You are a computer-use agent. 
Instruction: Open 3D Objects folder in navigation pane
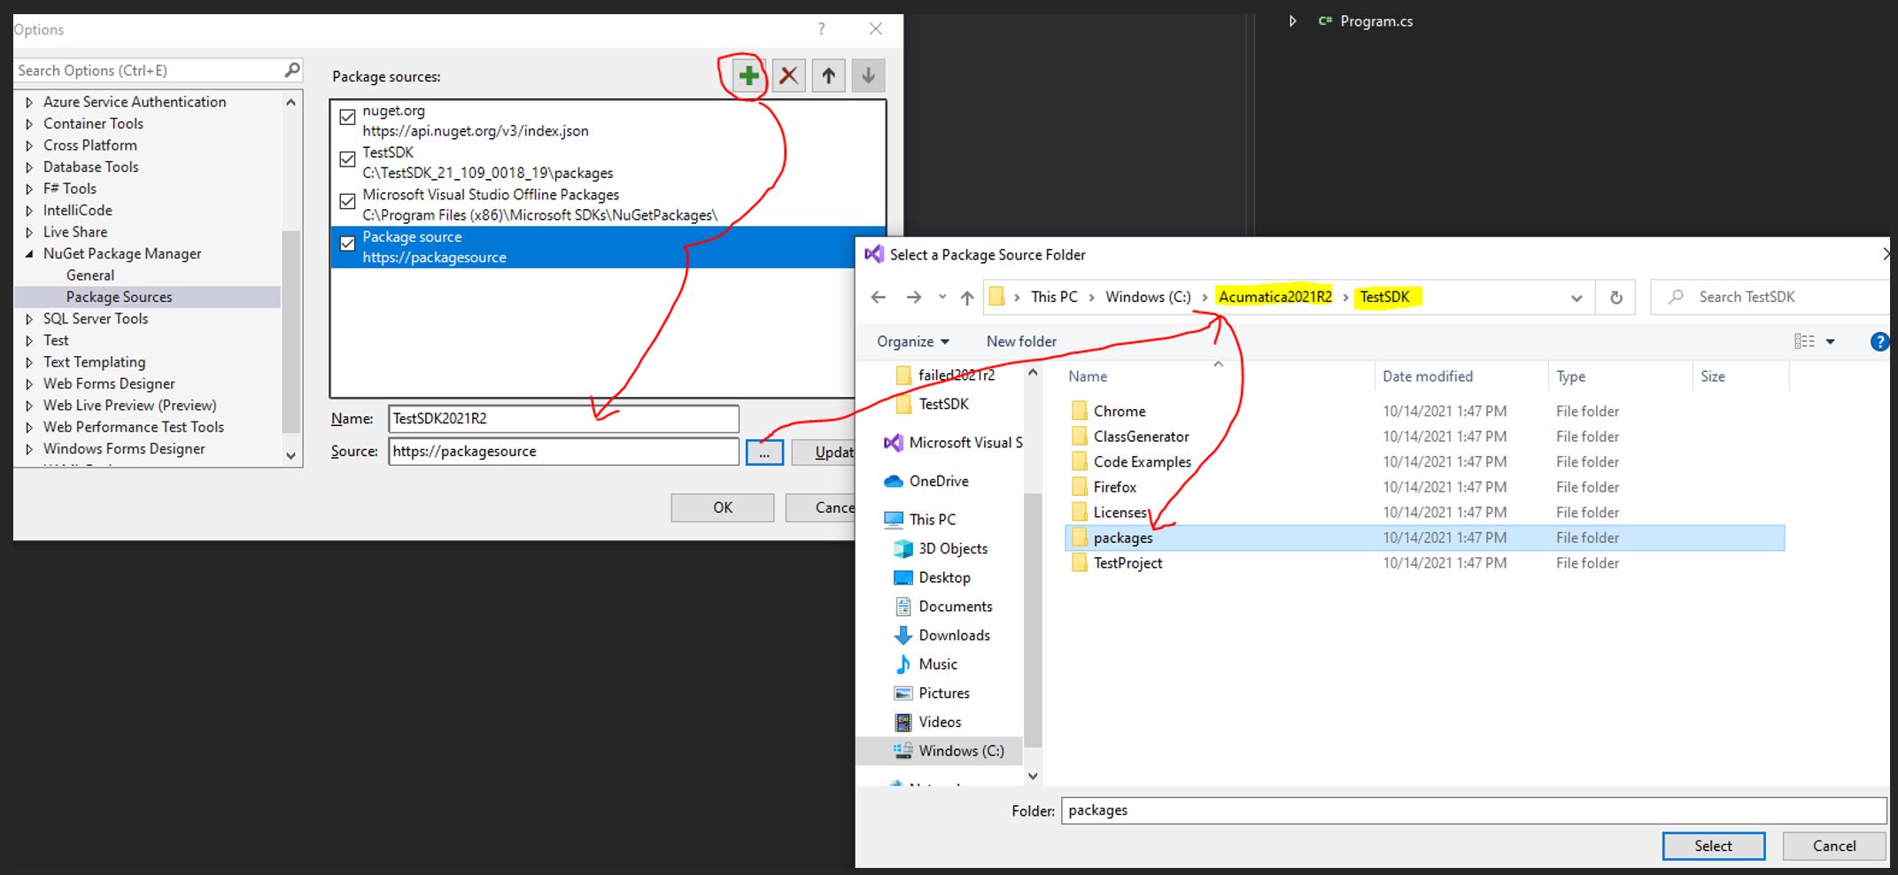coord(941,548)
